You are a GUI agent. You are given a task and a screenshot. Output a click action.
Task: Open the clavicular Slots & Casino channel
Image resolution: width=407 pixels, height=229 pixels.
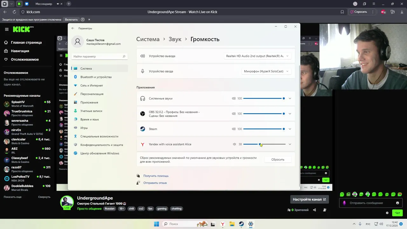coord(27,141)
